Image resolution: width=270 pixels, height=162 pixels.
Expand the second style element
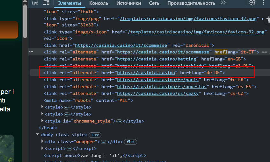(x=42, y=114)
